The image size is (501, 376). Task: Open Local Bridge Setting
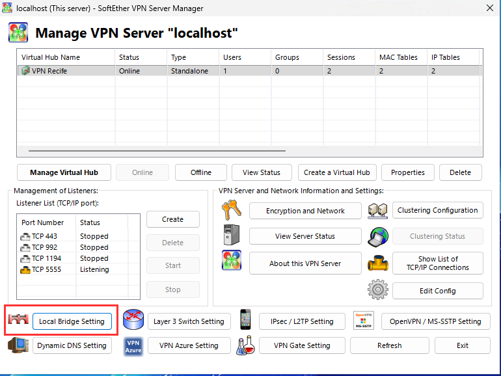click(72, 321)
